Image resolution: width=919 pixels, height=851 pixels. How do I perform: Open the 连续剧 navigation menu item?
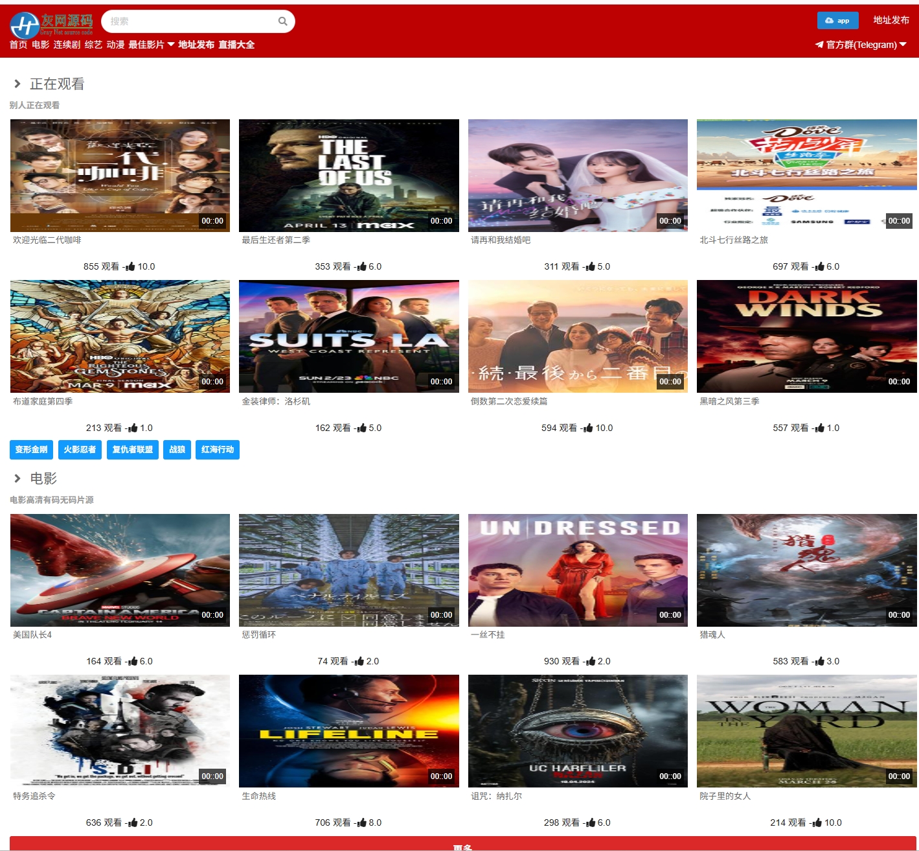coord(67,45)
